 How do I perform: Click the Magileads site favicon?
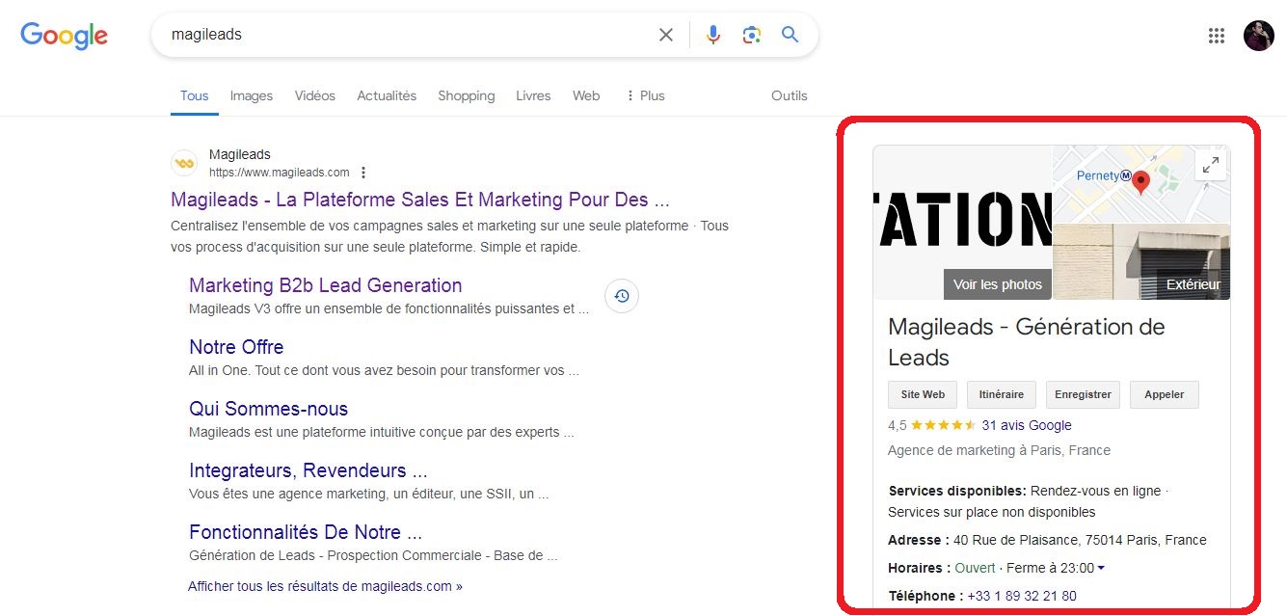(x=184, y=163)
